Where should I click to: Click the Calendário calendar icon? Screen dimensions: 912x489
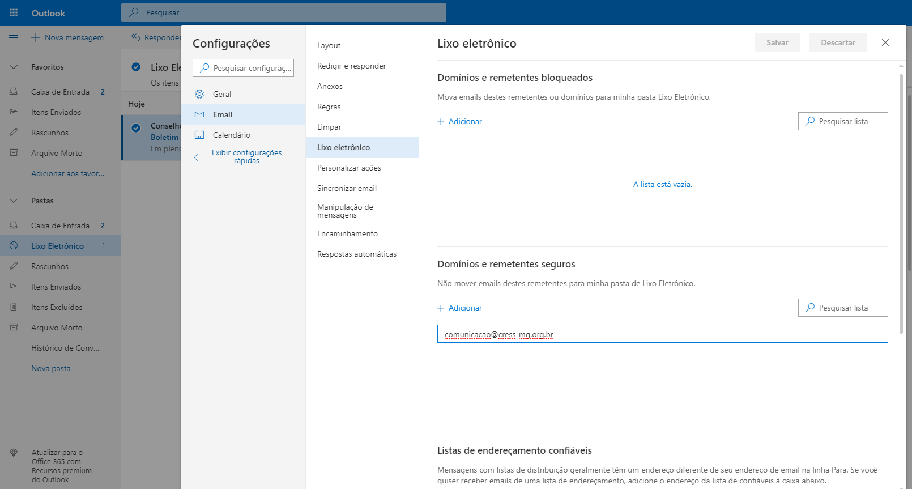[x=199, y=135]
